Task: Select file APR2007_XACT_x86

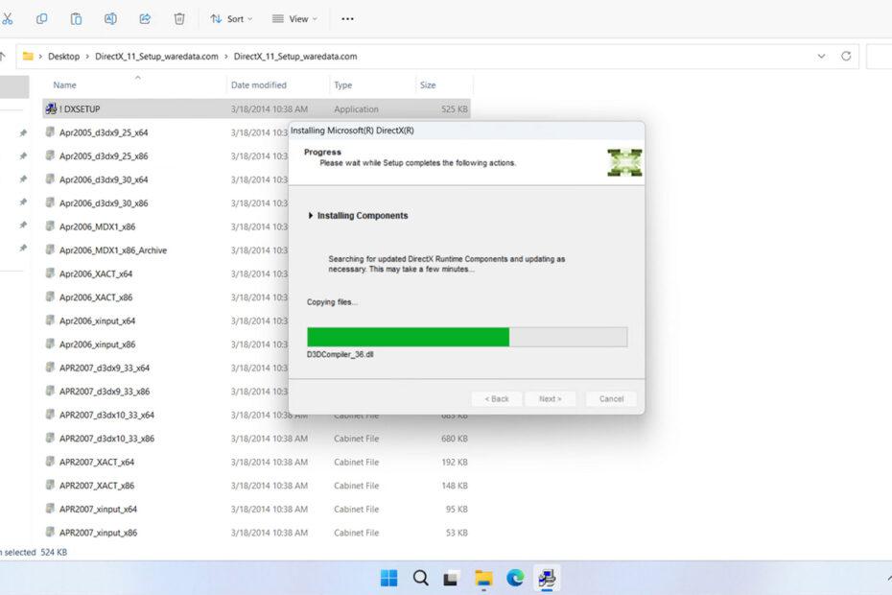Action: click(97, 486)
